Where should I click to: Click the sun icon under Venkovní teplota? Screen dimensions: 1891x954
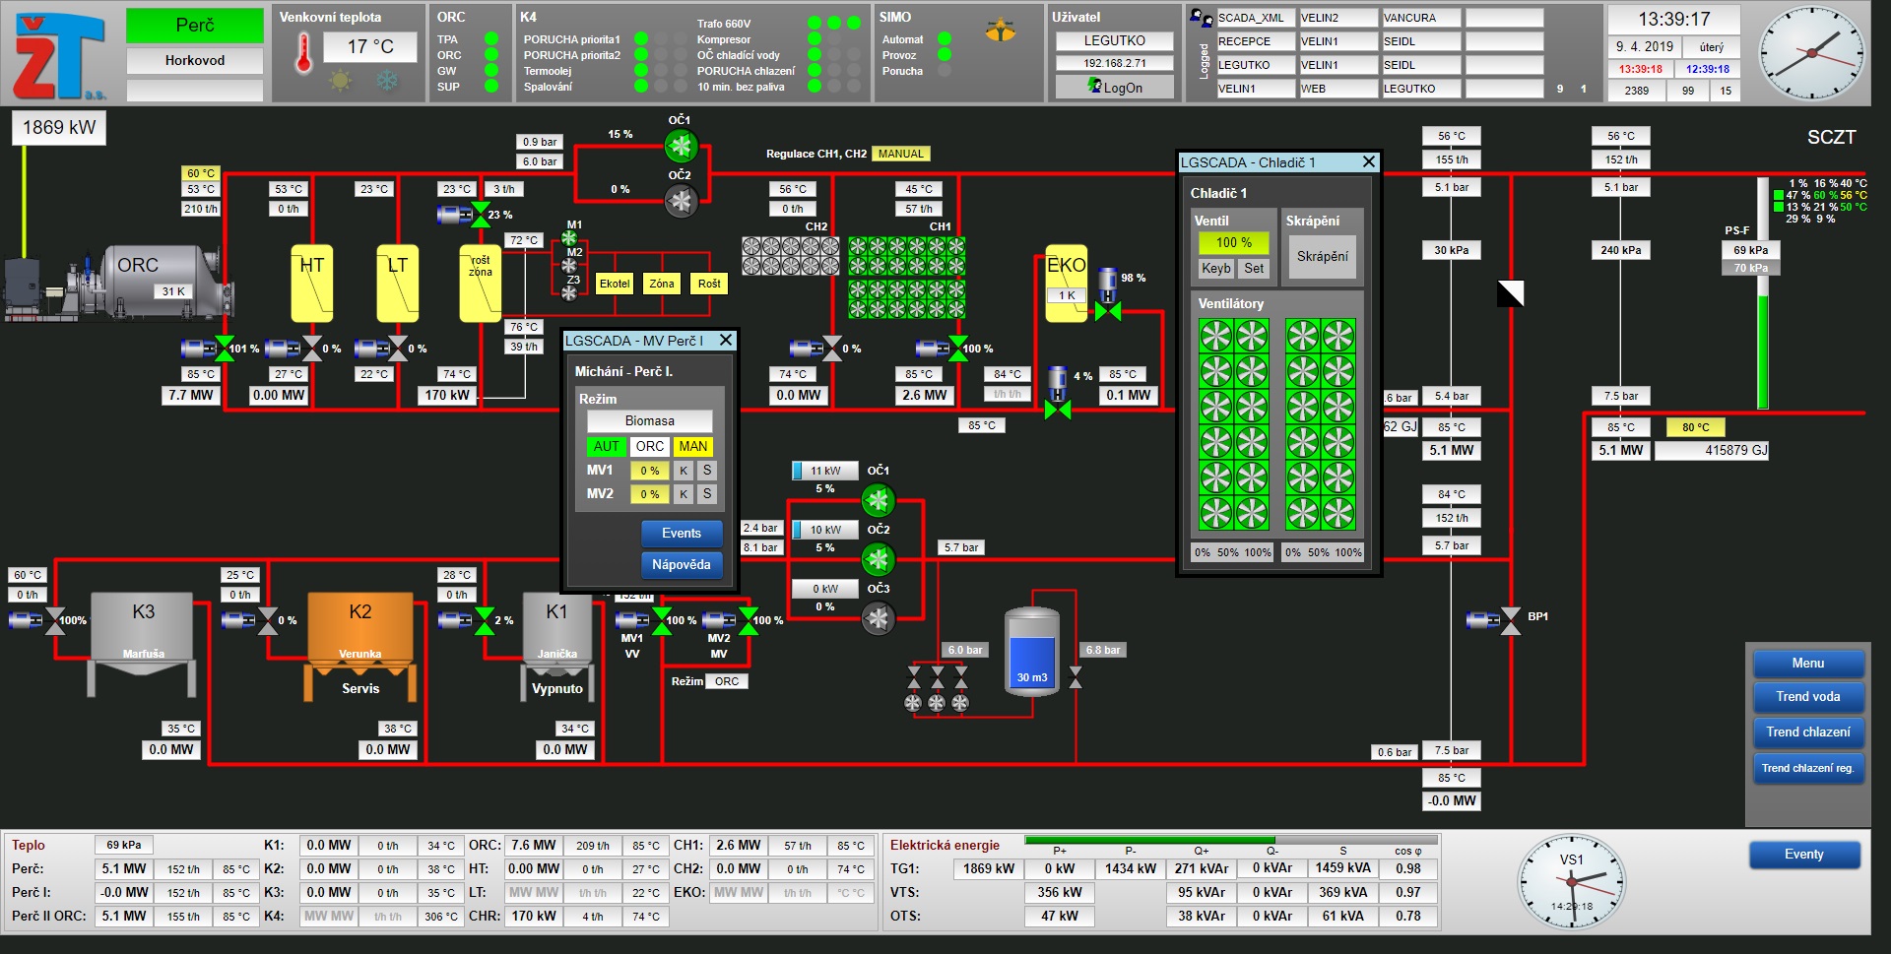[341, 81]
